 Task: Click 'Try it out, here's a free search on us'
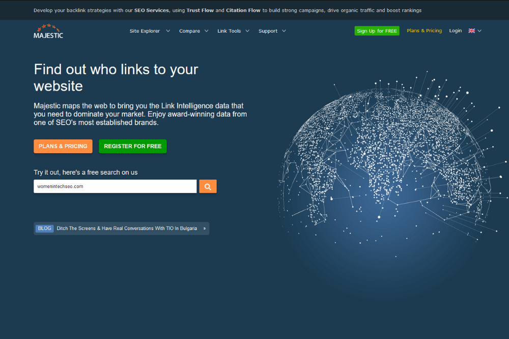[x=86, y=173]
